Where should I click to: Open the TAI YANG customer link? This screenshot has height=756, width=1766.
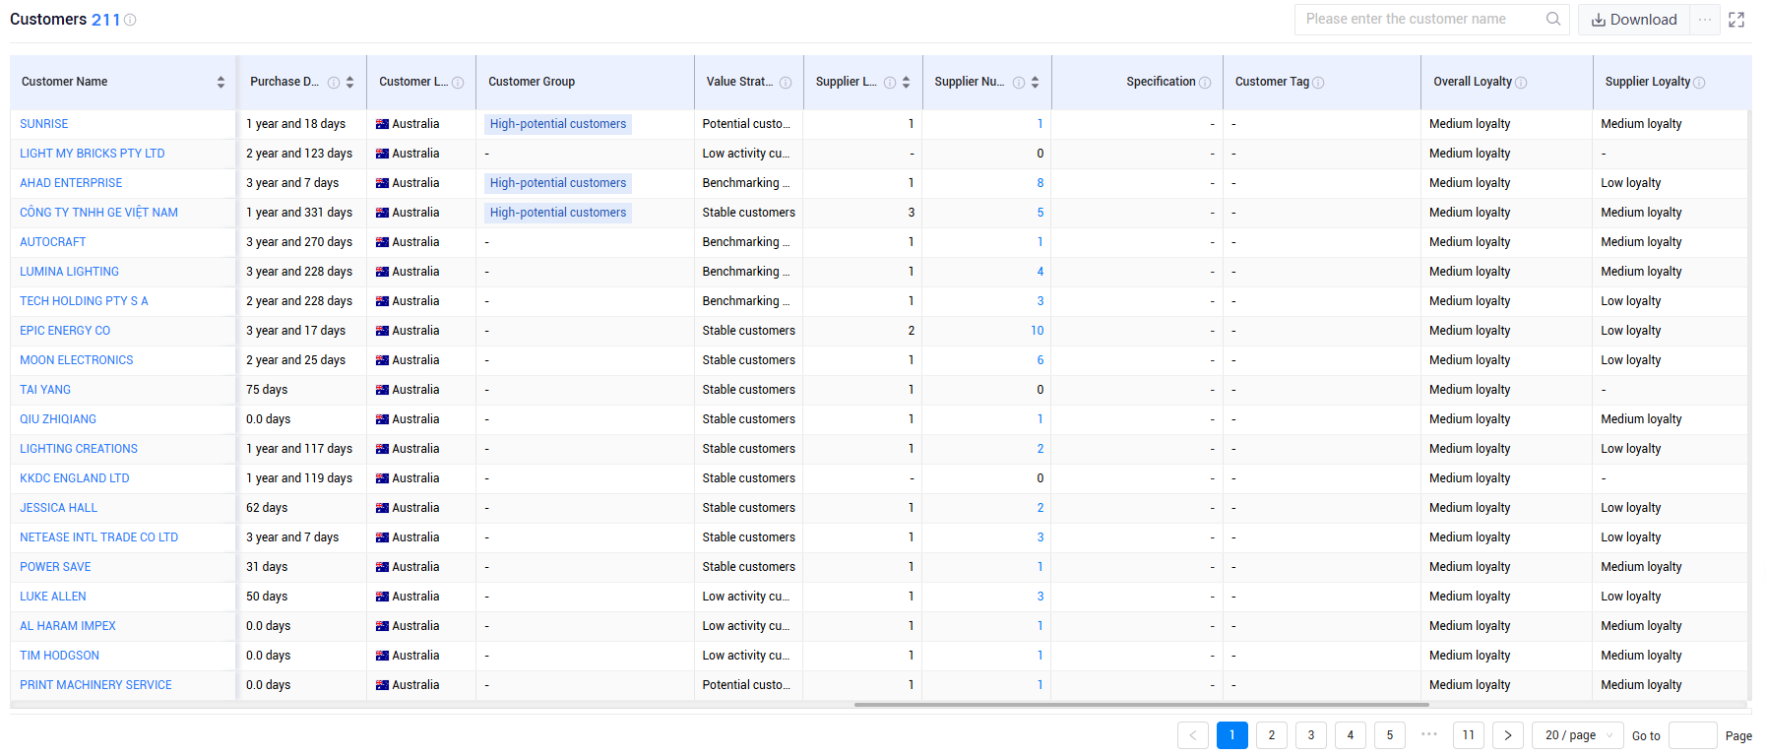coord(45,390)
